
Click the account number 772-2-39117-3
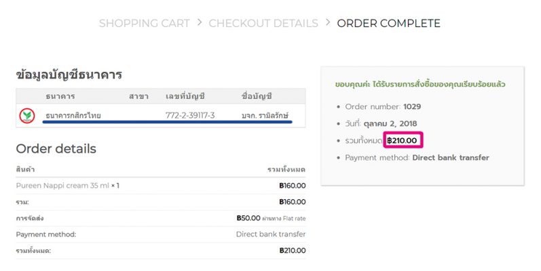pos(190,116)
